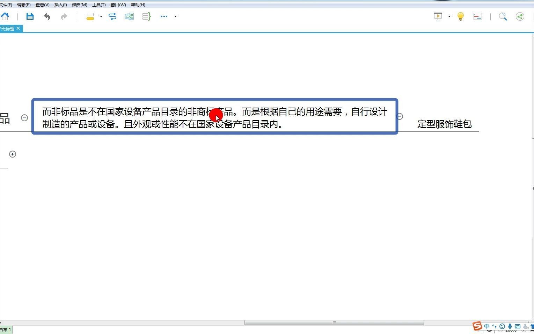
Task: Open the 修改(M) menu
Action: click(80, 5)
